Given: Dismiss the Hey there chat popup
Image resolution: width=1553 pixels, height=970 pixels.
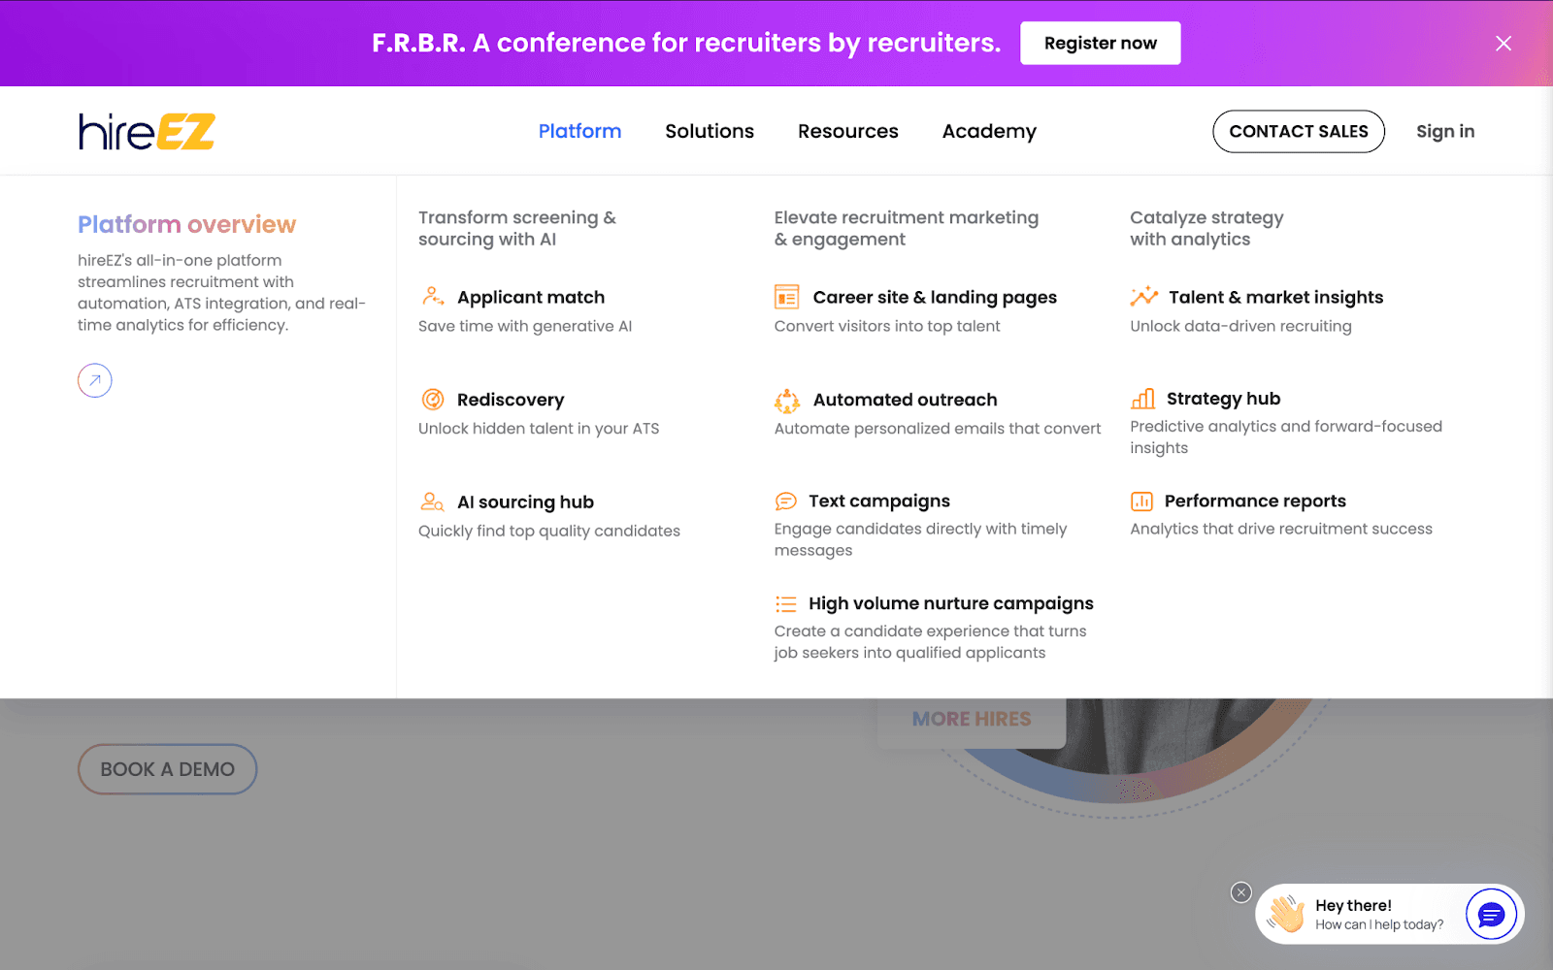Looking at the screenshot, I should (x=1240, y=892).
